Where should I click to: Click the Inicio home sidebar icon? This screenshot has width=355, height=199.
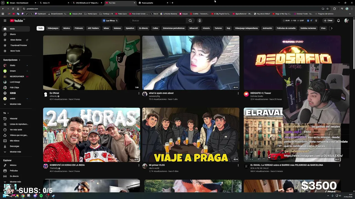[x=5, y=29]
